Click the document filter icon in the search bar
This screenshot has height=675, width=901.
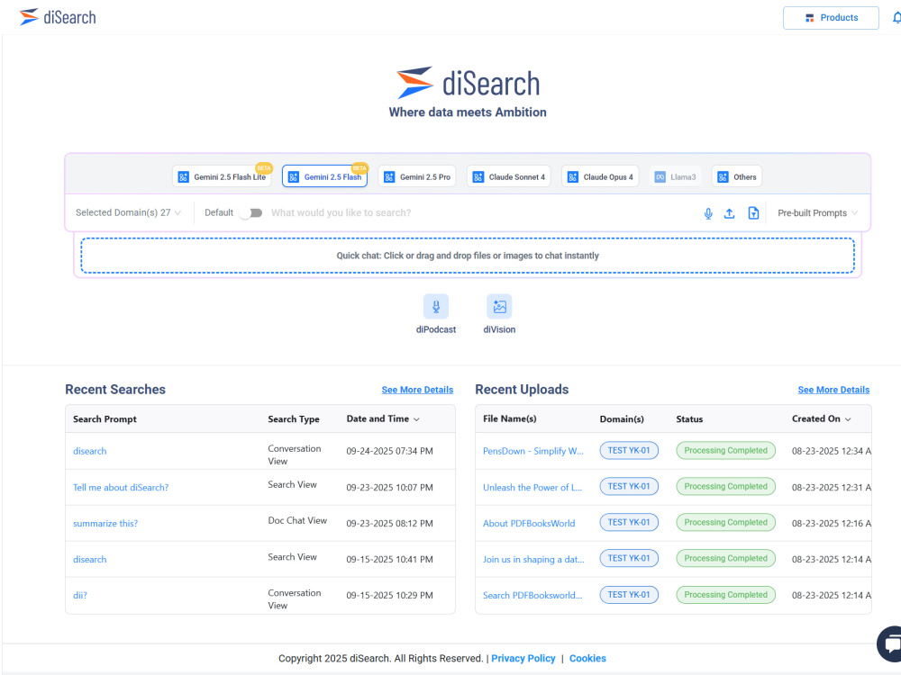pos(753,213)
